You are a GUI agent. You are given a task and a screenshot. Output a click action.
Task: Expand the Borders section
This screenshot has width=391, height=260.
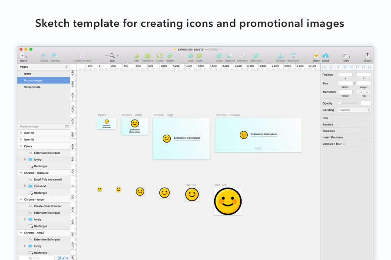coord(328,125)
